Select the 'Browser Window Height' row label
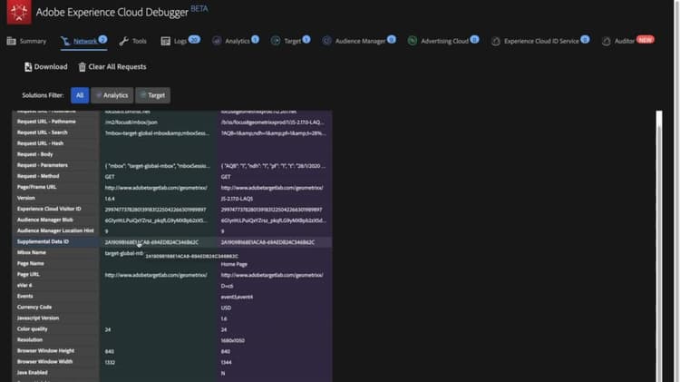This screenshot has height=382, width=680. 45,350
